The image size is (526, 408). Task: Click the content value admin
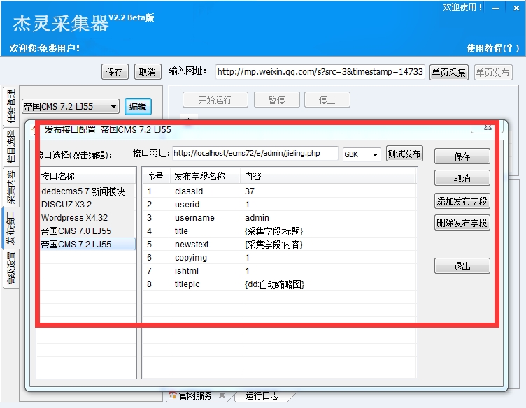tap(257, 218)
